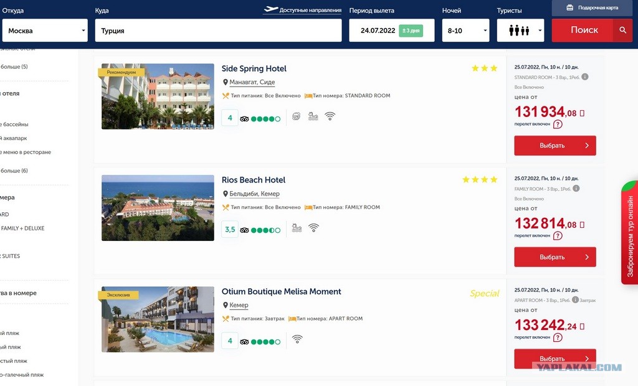Expand the 'больше (6)' filter list
The width and height of the screenshot is (638, 386).
14,171
